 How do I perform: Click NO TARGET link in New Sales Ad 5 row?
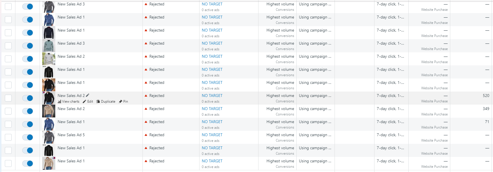click(x=212, y=135)
